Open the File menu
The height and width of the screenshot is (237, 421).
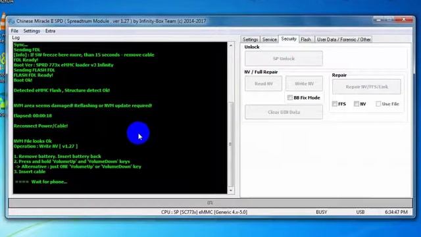coord(14,31)
